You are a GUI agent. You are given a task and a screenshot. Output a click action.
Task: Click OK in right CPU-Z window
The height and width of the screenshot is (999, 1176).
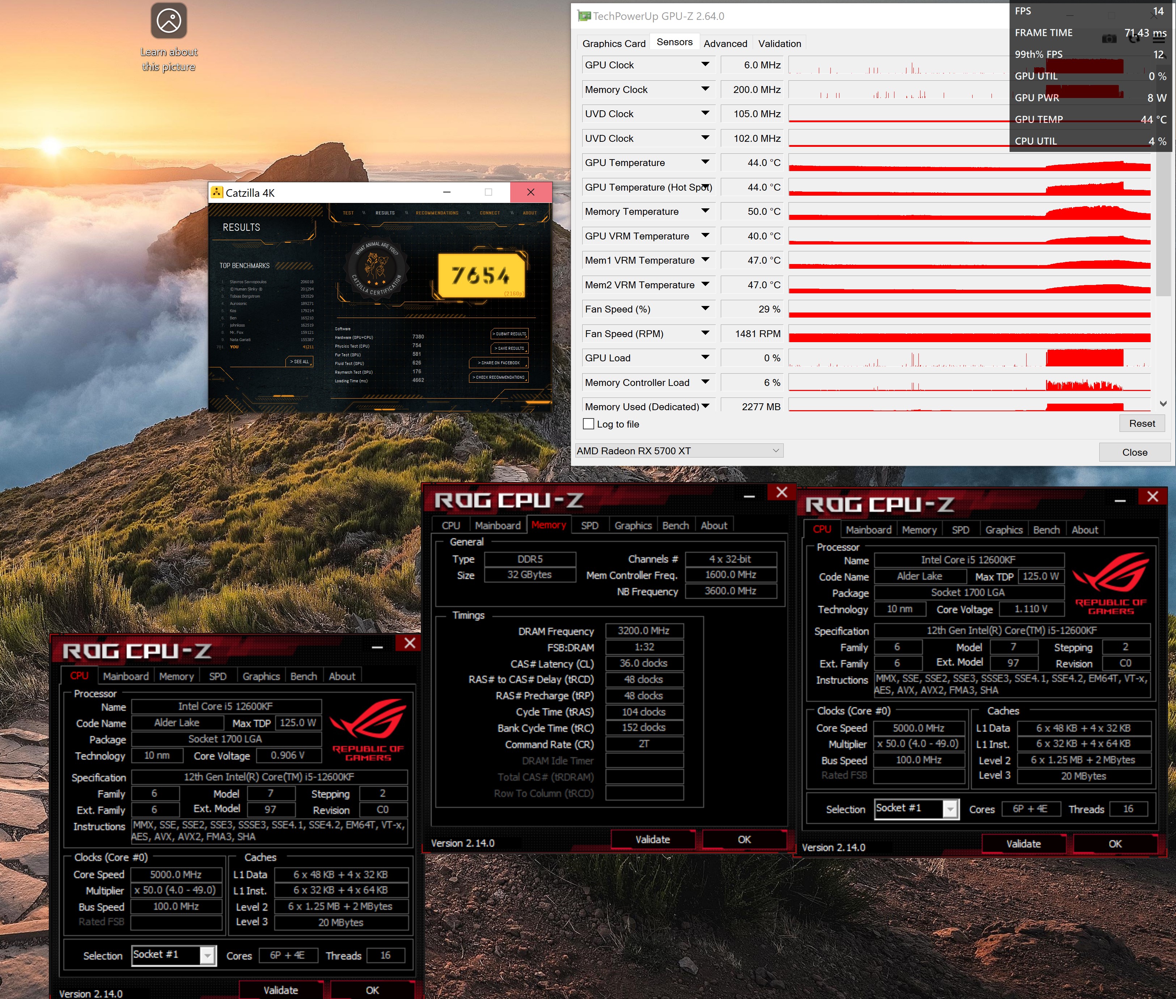click(1115, 843)
